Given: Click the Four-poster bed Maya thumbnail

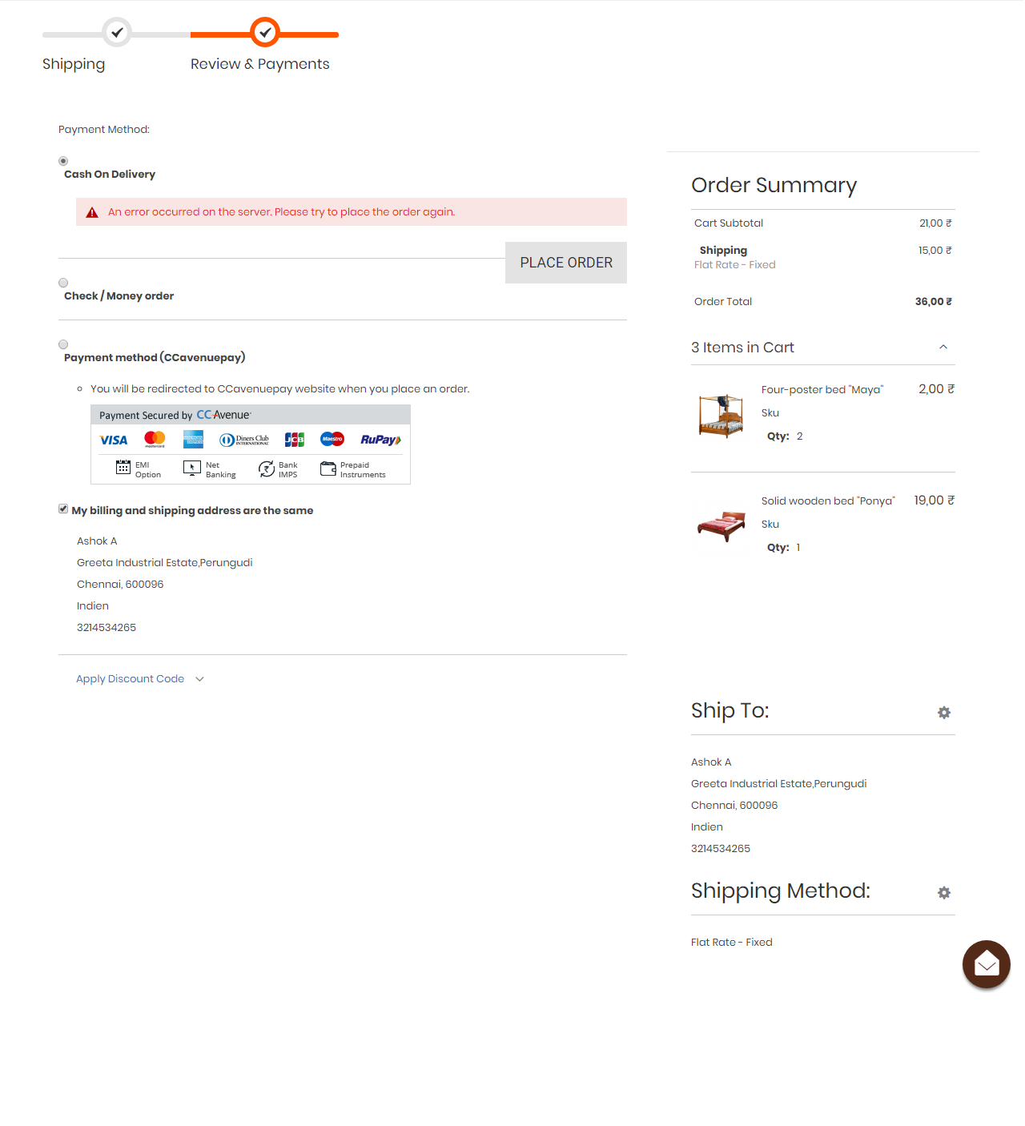Looking at the screenshot, I should point(720,415).
